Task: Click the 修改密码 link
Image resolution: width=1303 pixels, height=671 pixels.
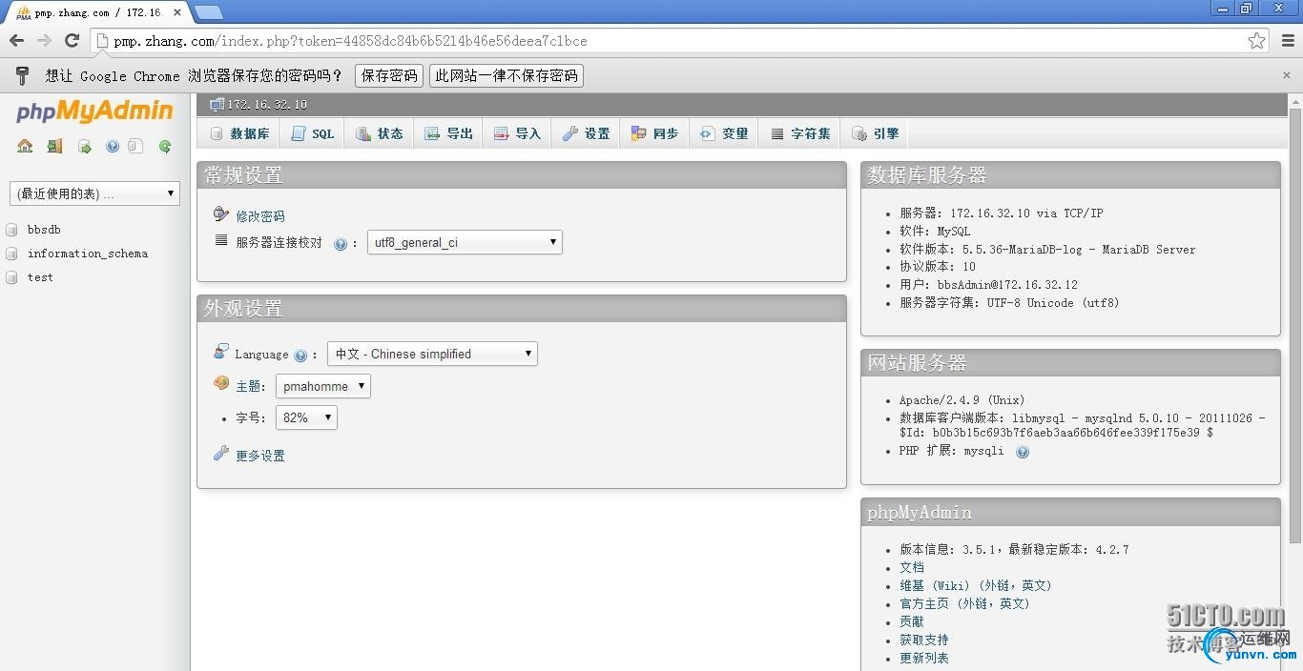Action: 260,216
